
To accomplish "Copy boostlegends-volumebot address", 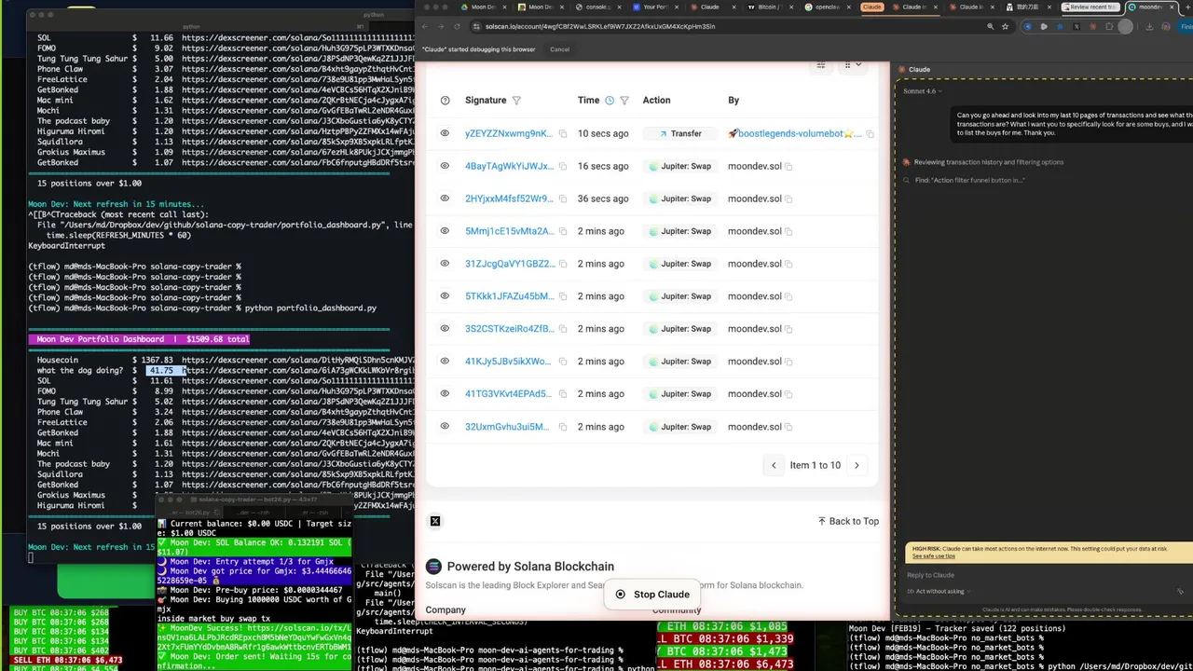I will (x=870, y=134).
